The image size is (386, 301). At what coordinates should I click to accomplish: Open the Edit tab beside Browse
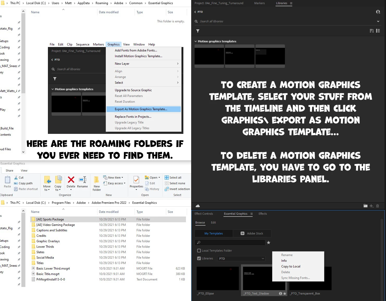click(213, 223)
